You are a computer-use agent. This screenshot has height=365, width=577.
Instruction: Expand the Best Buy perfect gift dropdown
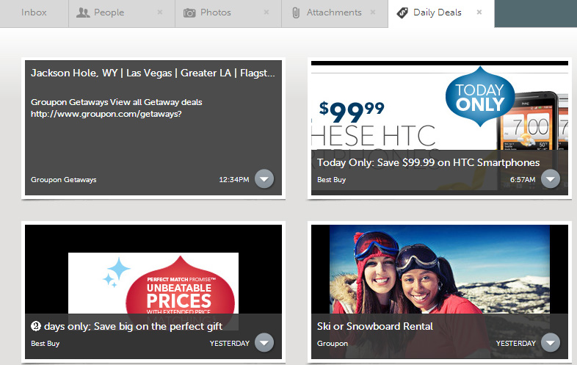(x=264, y=343)
